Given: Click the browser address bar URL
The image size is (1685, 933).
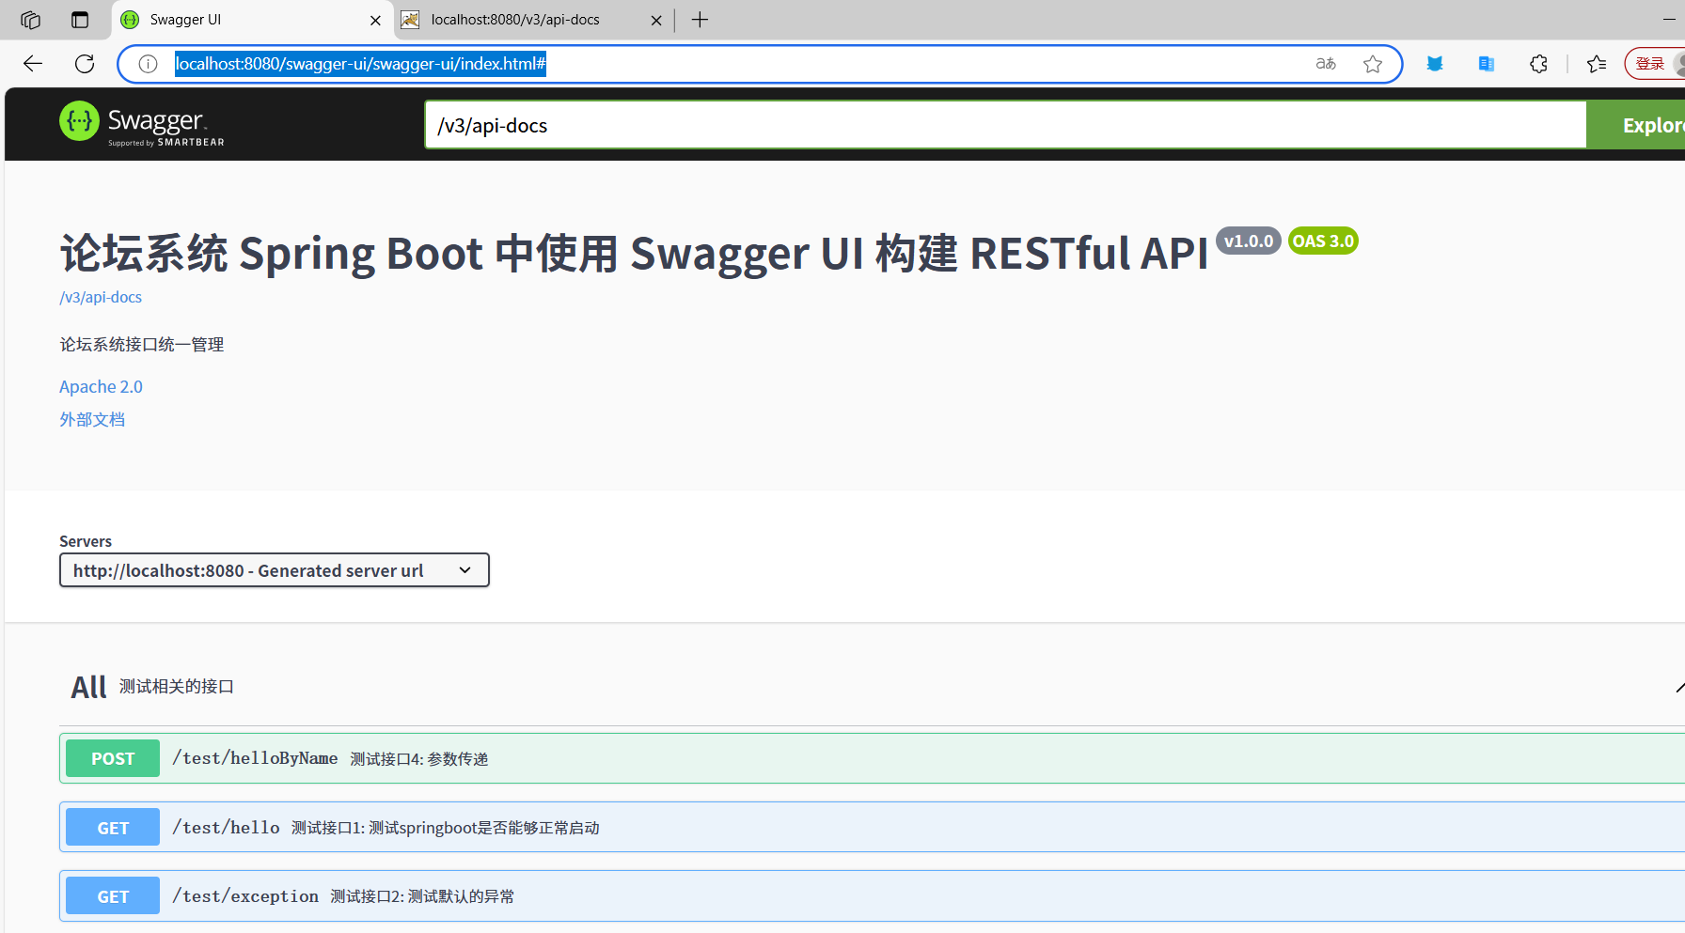Looking at the screenshot, I should [x=360, y=64].
